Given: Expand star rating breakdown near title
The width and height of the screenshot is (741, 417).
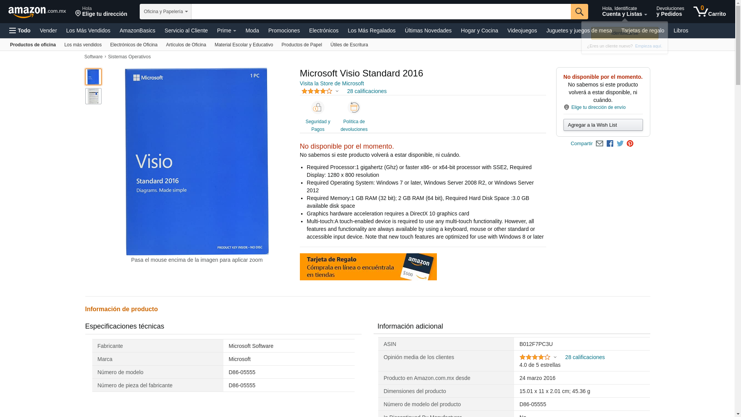Looking at the screenshot, I should coord(337,92).
